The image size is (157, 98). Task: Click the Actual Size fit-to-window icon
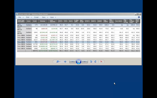pyautogui.click(x=65, y=62)
